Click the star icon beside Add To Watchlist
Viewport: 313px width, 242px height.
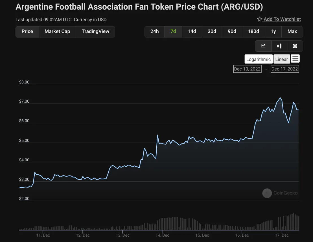click(259, 19)
